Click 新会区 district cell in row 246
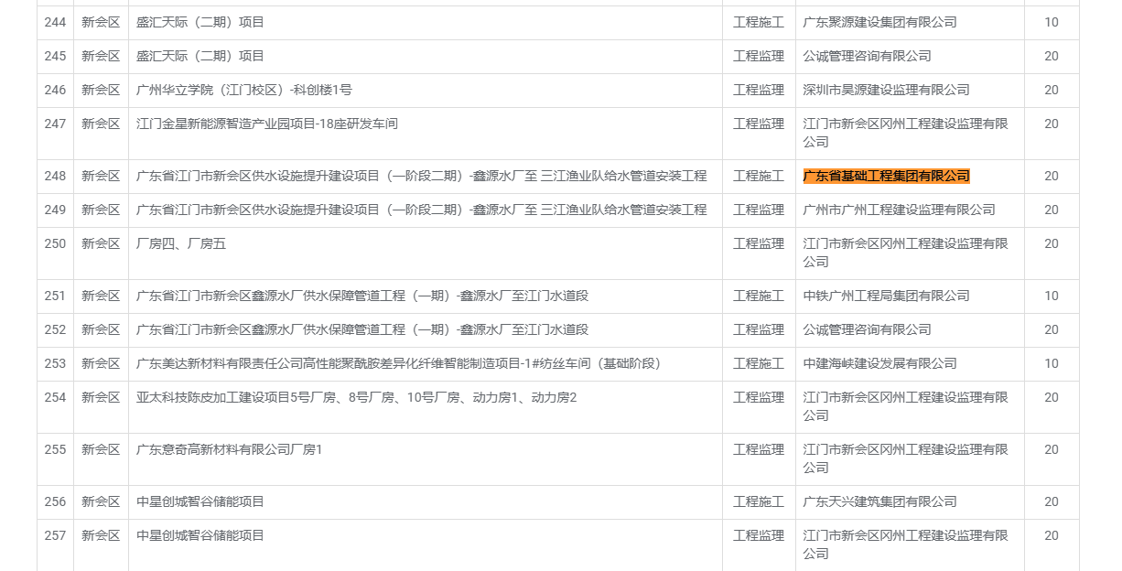This screenshot has height=571, width=1122. point(101,90)
